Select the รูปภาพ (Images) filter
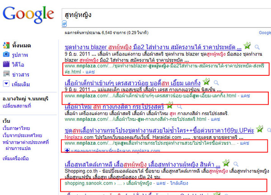The height and width of the screenshot is (195, 271). [x=20, y=55]
